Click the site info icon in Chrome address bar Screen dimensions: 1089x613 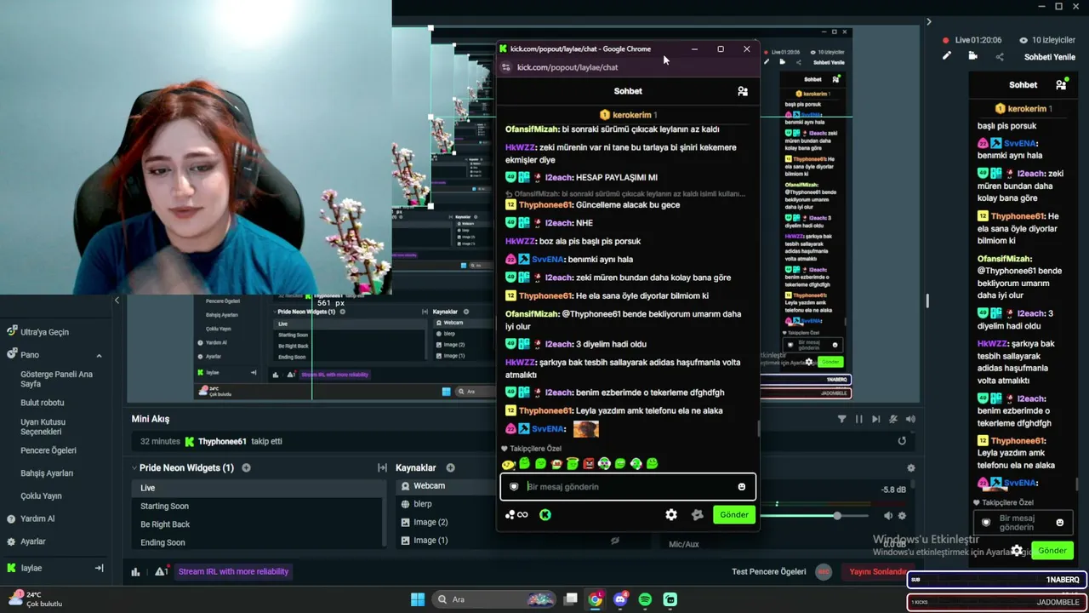[505, 67]
